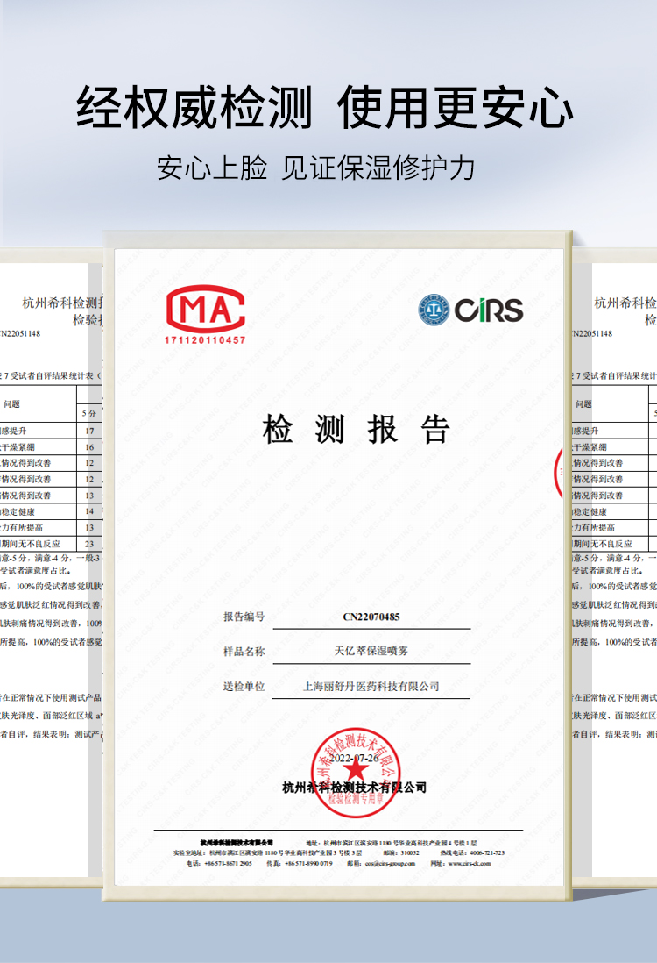The image size is (657, 963).
Task: Click left page table header 问题
Action: click(x=11, y=404)
